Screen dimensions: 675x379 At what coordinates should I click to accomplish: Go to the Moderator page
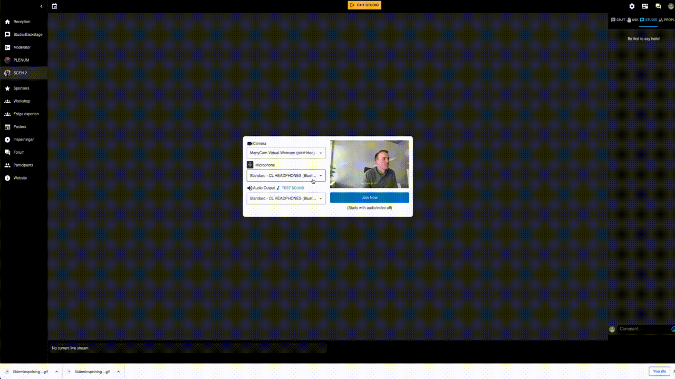[x=24, y=47]
